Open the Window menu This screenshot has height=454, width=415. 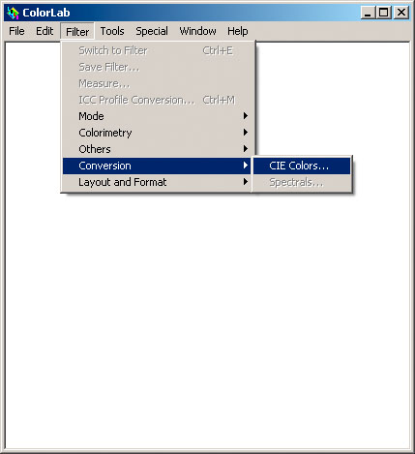point(198,31)
